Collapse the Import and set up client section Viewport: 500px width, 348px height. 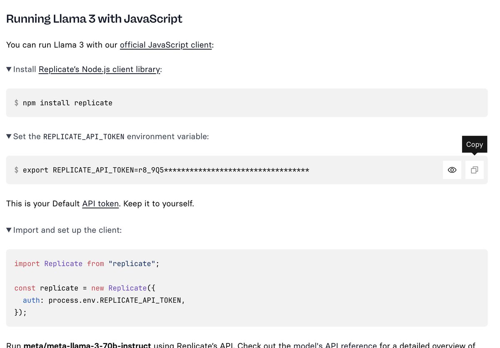click(9, 230)
